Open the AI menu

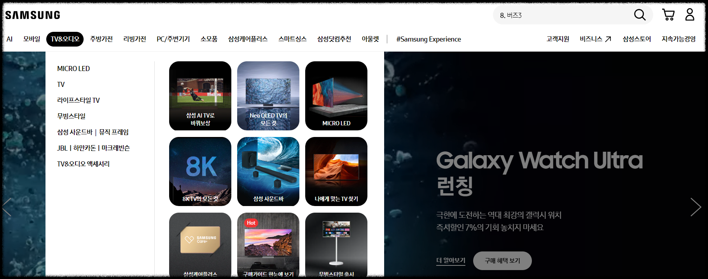point(10,39)
